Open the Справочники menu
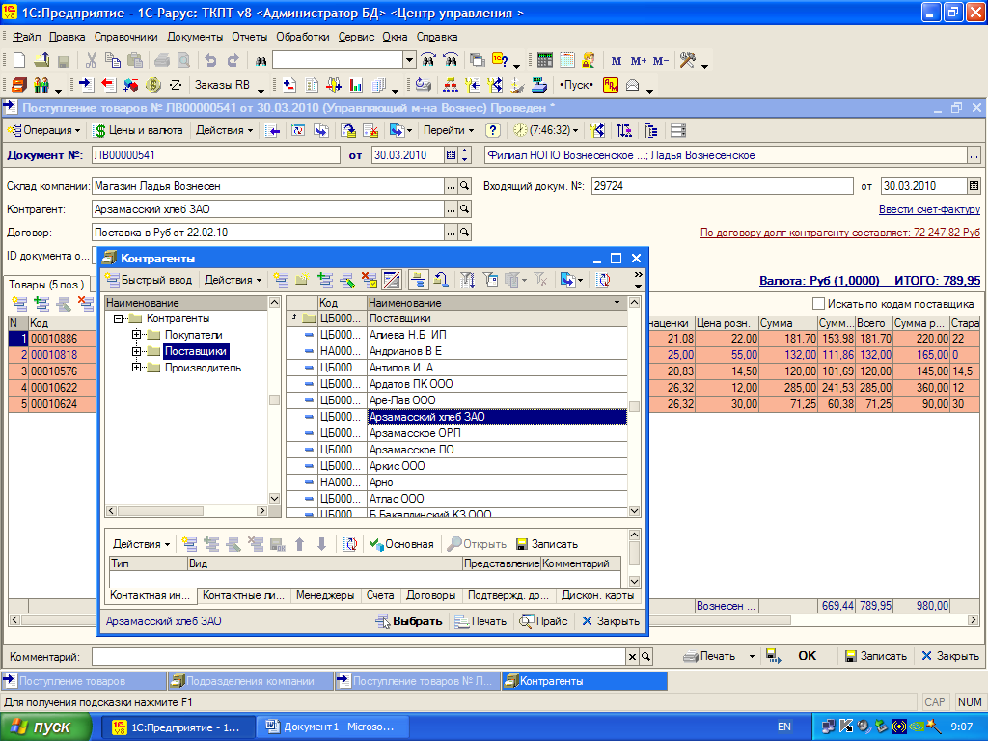988x741 pixels. coord(126,37)
